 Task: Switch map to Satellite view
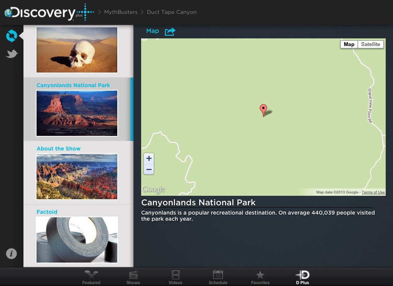(370, 45)
